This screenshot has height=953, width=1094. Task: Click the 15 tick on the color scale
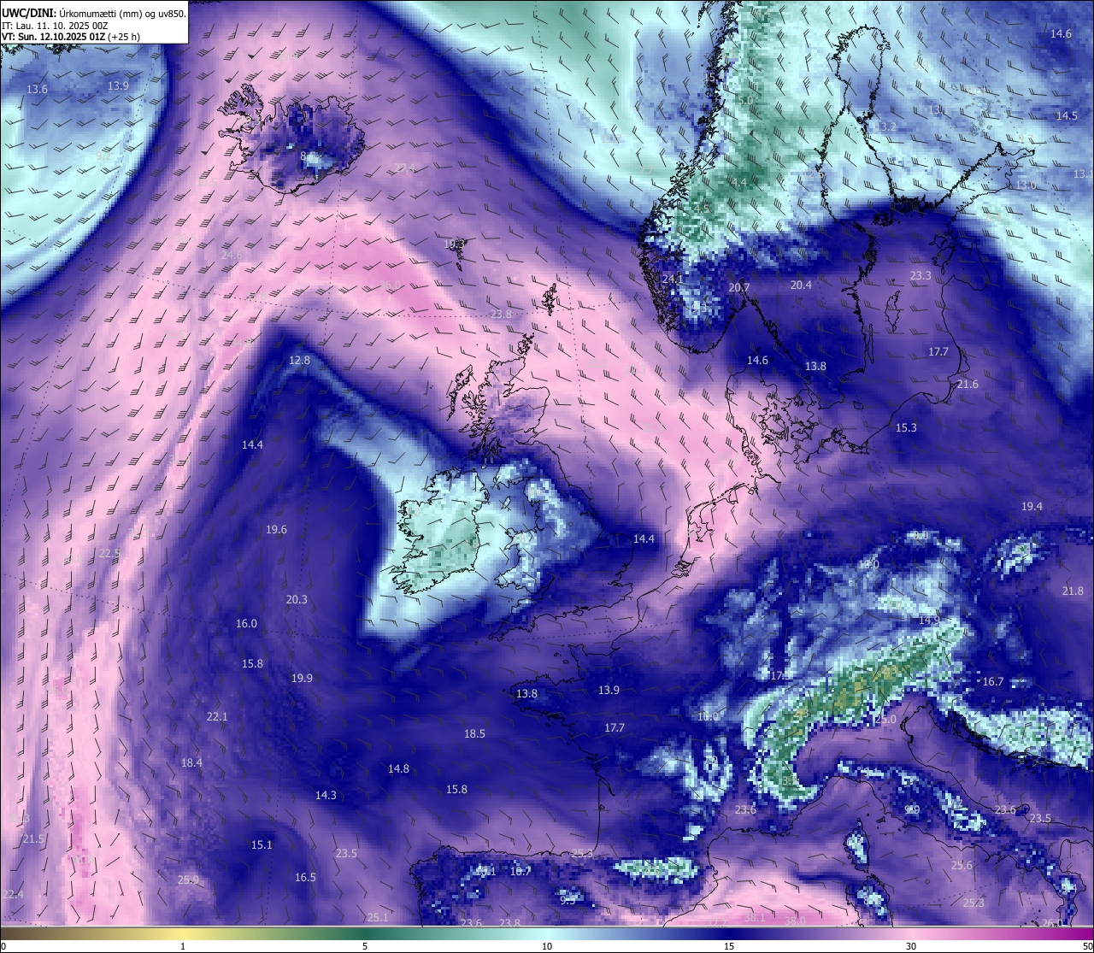click(729, 946)
